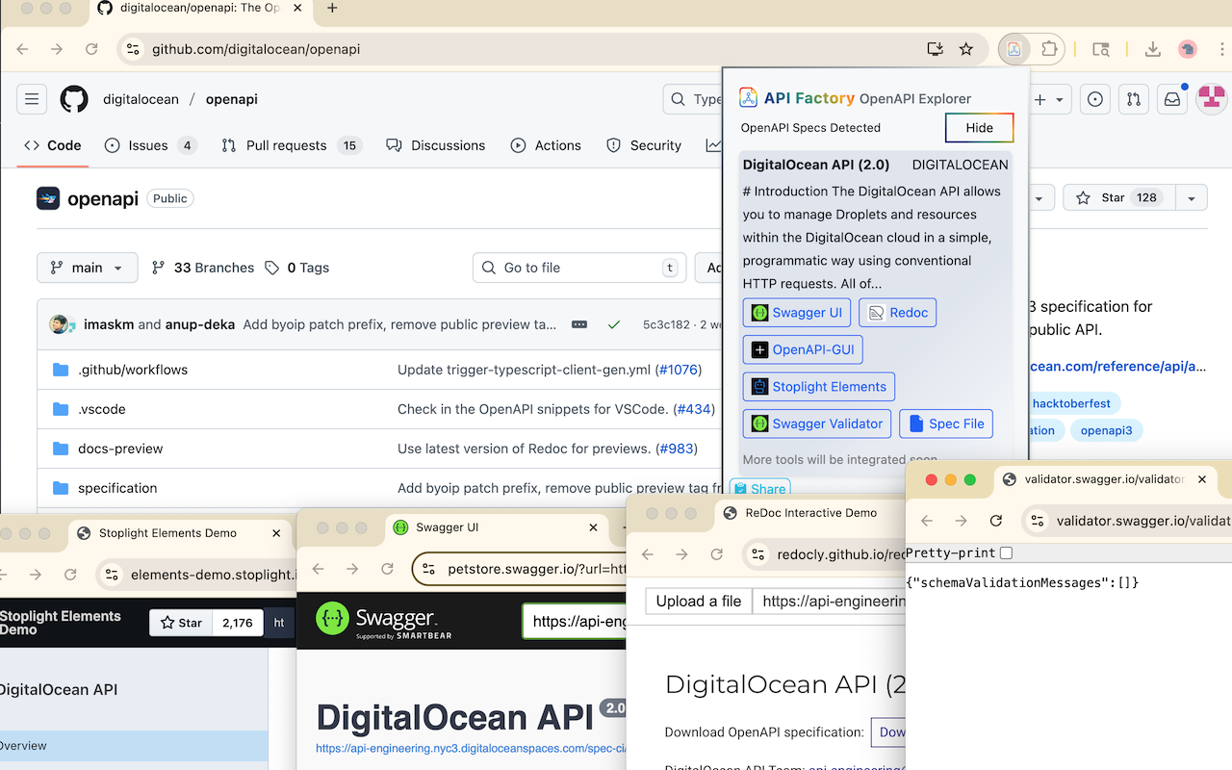This screenshot has width=1232, height=770.
Task: Open the anup-deka author link
Action: [x=200, y=324]
